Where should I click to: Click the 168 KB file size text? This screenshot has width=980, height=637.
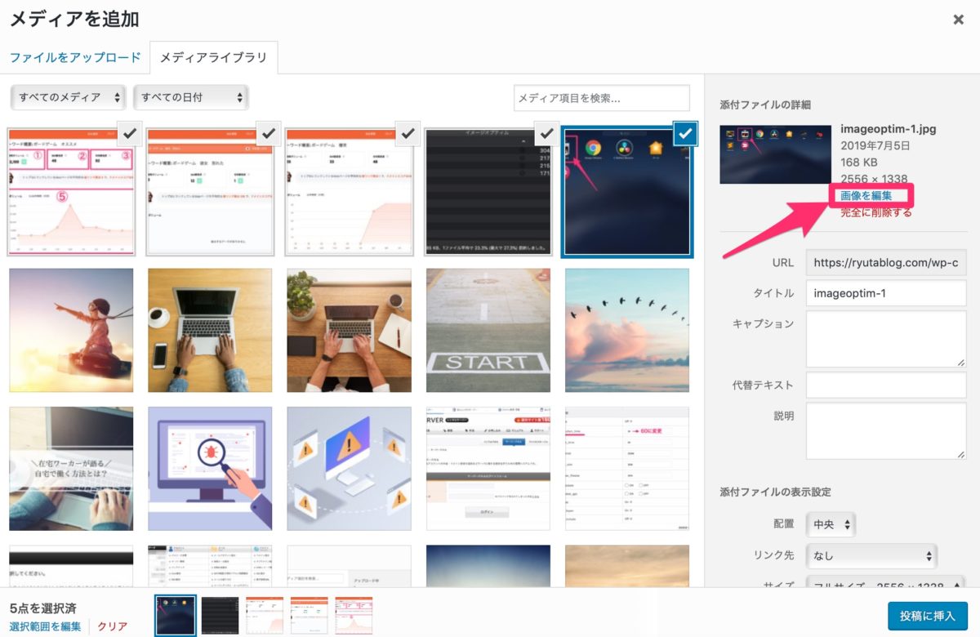point(858,162)
